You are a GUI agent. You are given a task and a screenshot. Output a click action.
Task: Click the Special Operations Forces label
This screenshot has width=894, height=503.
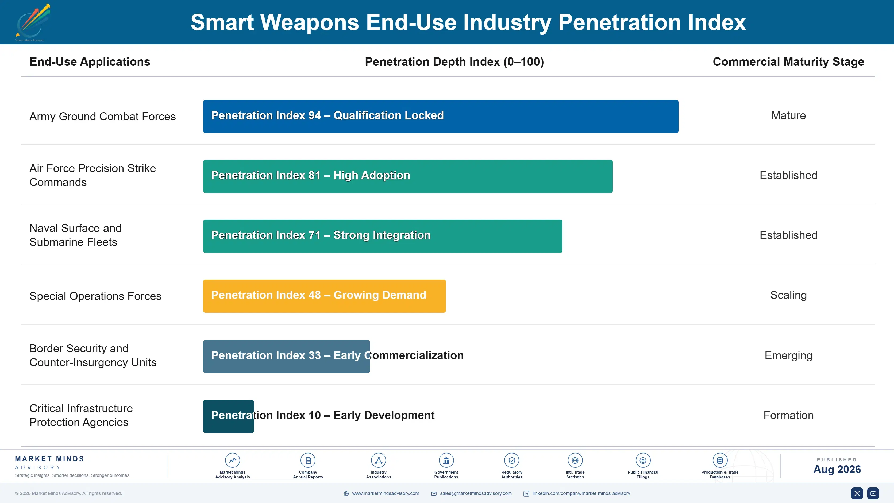[x=95, y=296]
